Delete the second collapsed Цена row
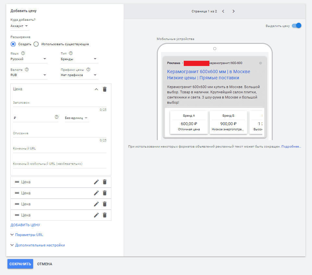Screen dimensions: 312x275 [x=105, y=193]
